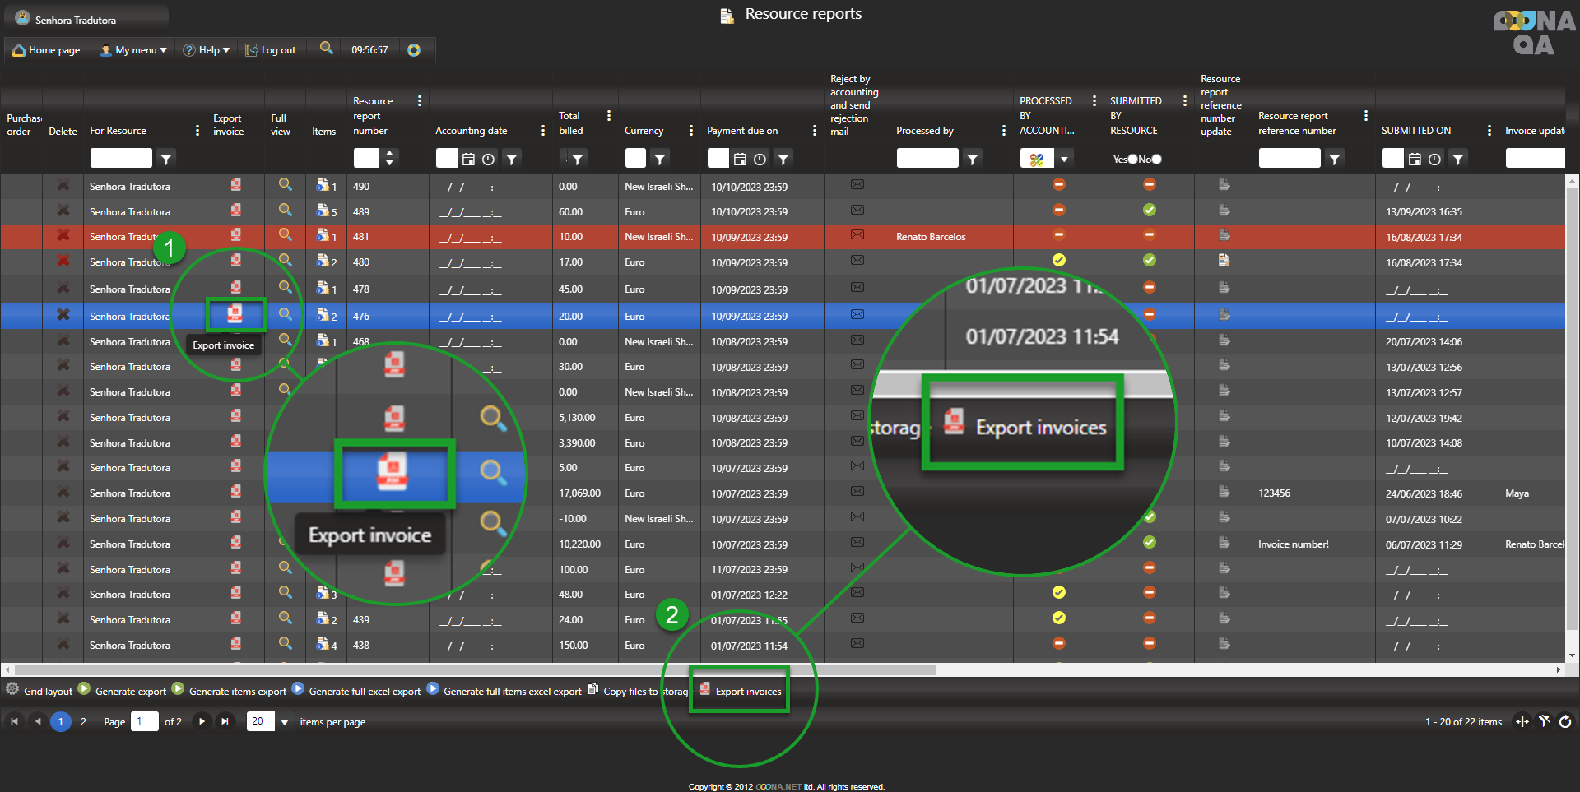1580x792 pixels.
Task: Open the Help menu
Action: click(x=207, y=50)
